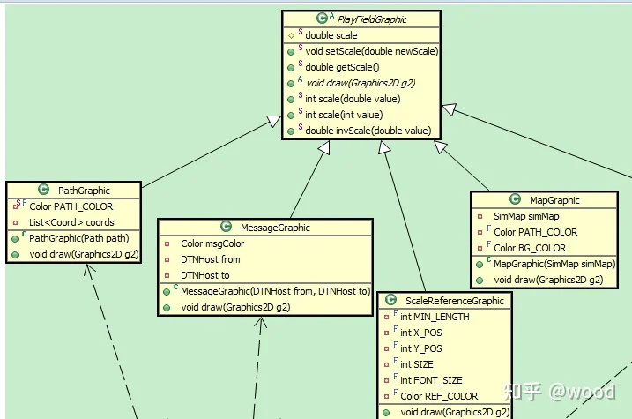
Task: Select the 'int scale(int value)' method
Action: click(x=344, y=115)
